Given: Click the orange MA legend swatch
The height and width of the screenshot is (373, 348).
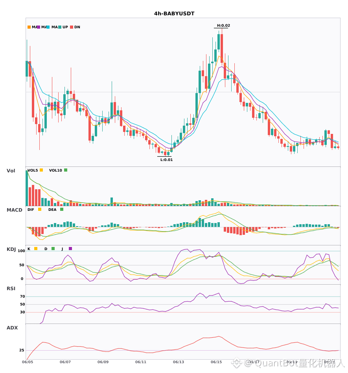Looking at the screenshot, I should pyautogui.click(x=29, y=27).
